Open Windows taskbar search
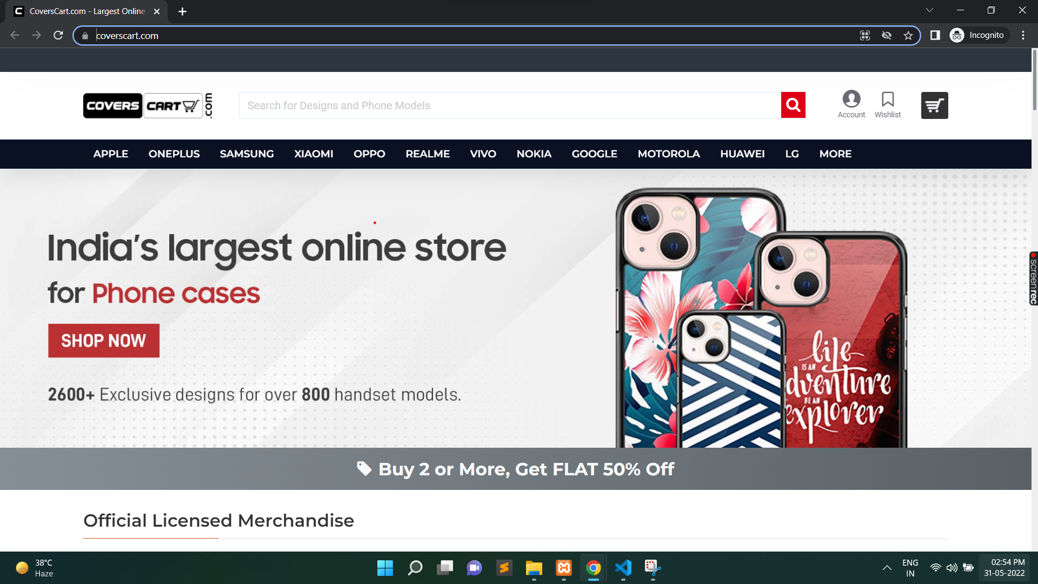The width and height of the screenshot is (1038, 584). (415, 568)
